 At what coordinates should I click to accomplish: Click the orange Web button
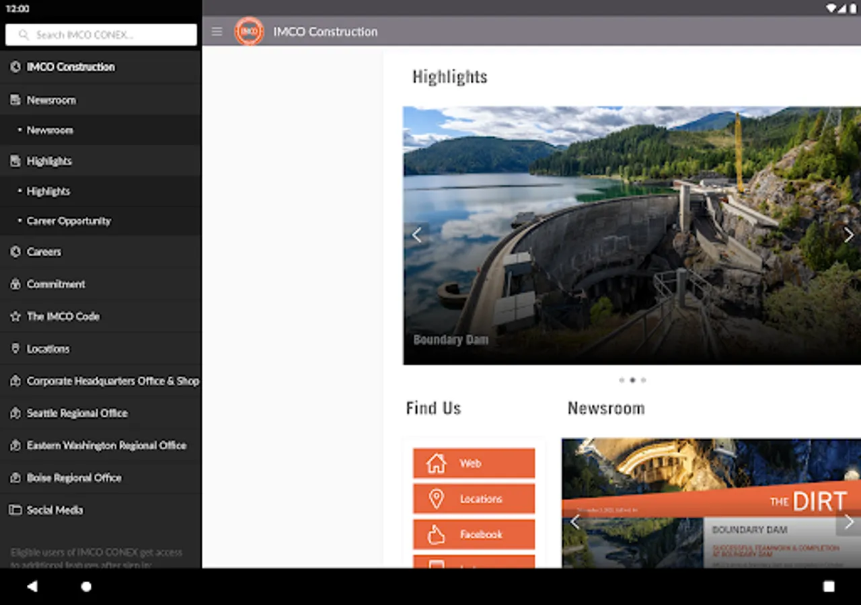point(474,463)
